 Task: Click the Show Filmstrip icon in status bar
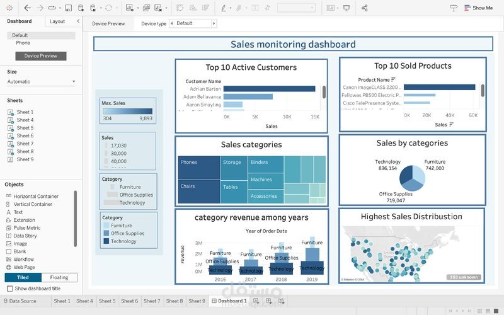[488, 311]
